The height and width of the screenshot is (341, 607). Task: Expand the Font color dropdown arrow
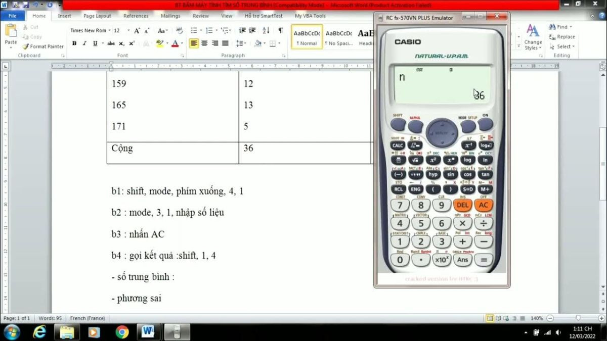pyautogui.click(x=182, y=43)
